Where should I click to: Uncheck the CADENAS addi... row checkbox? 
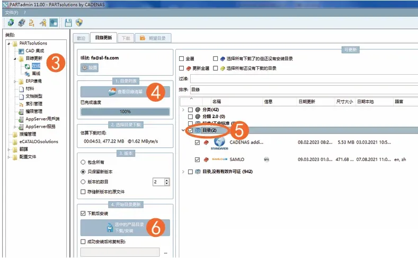click(x=197, y=143)
